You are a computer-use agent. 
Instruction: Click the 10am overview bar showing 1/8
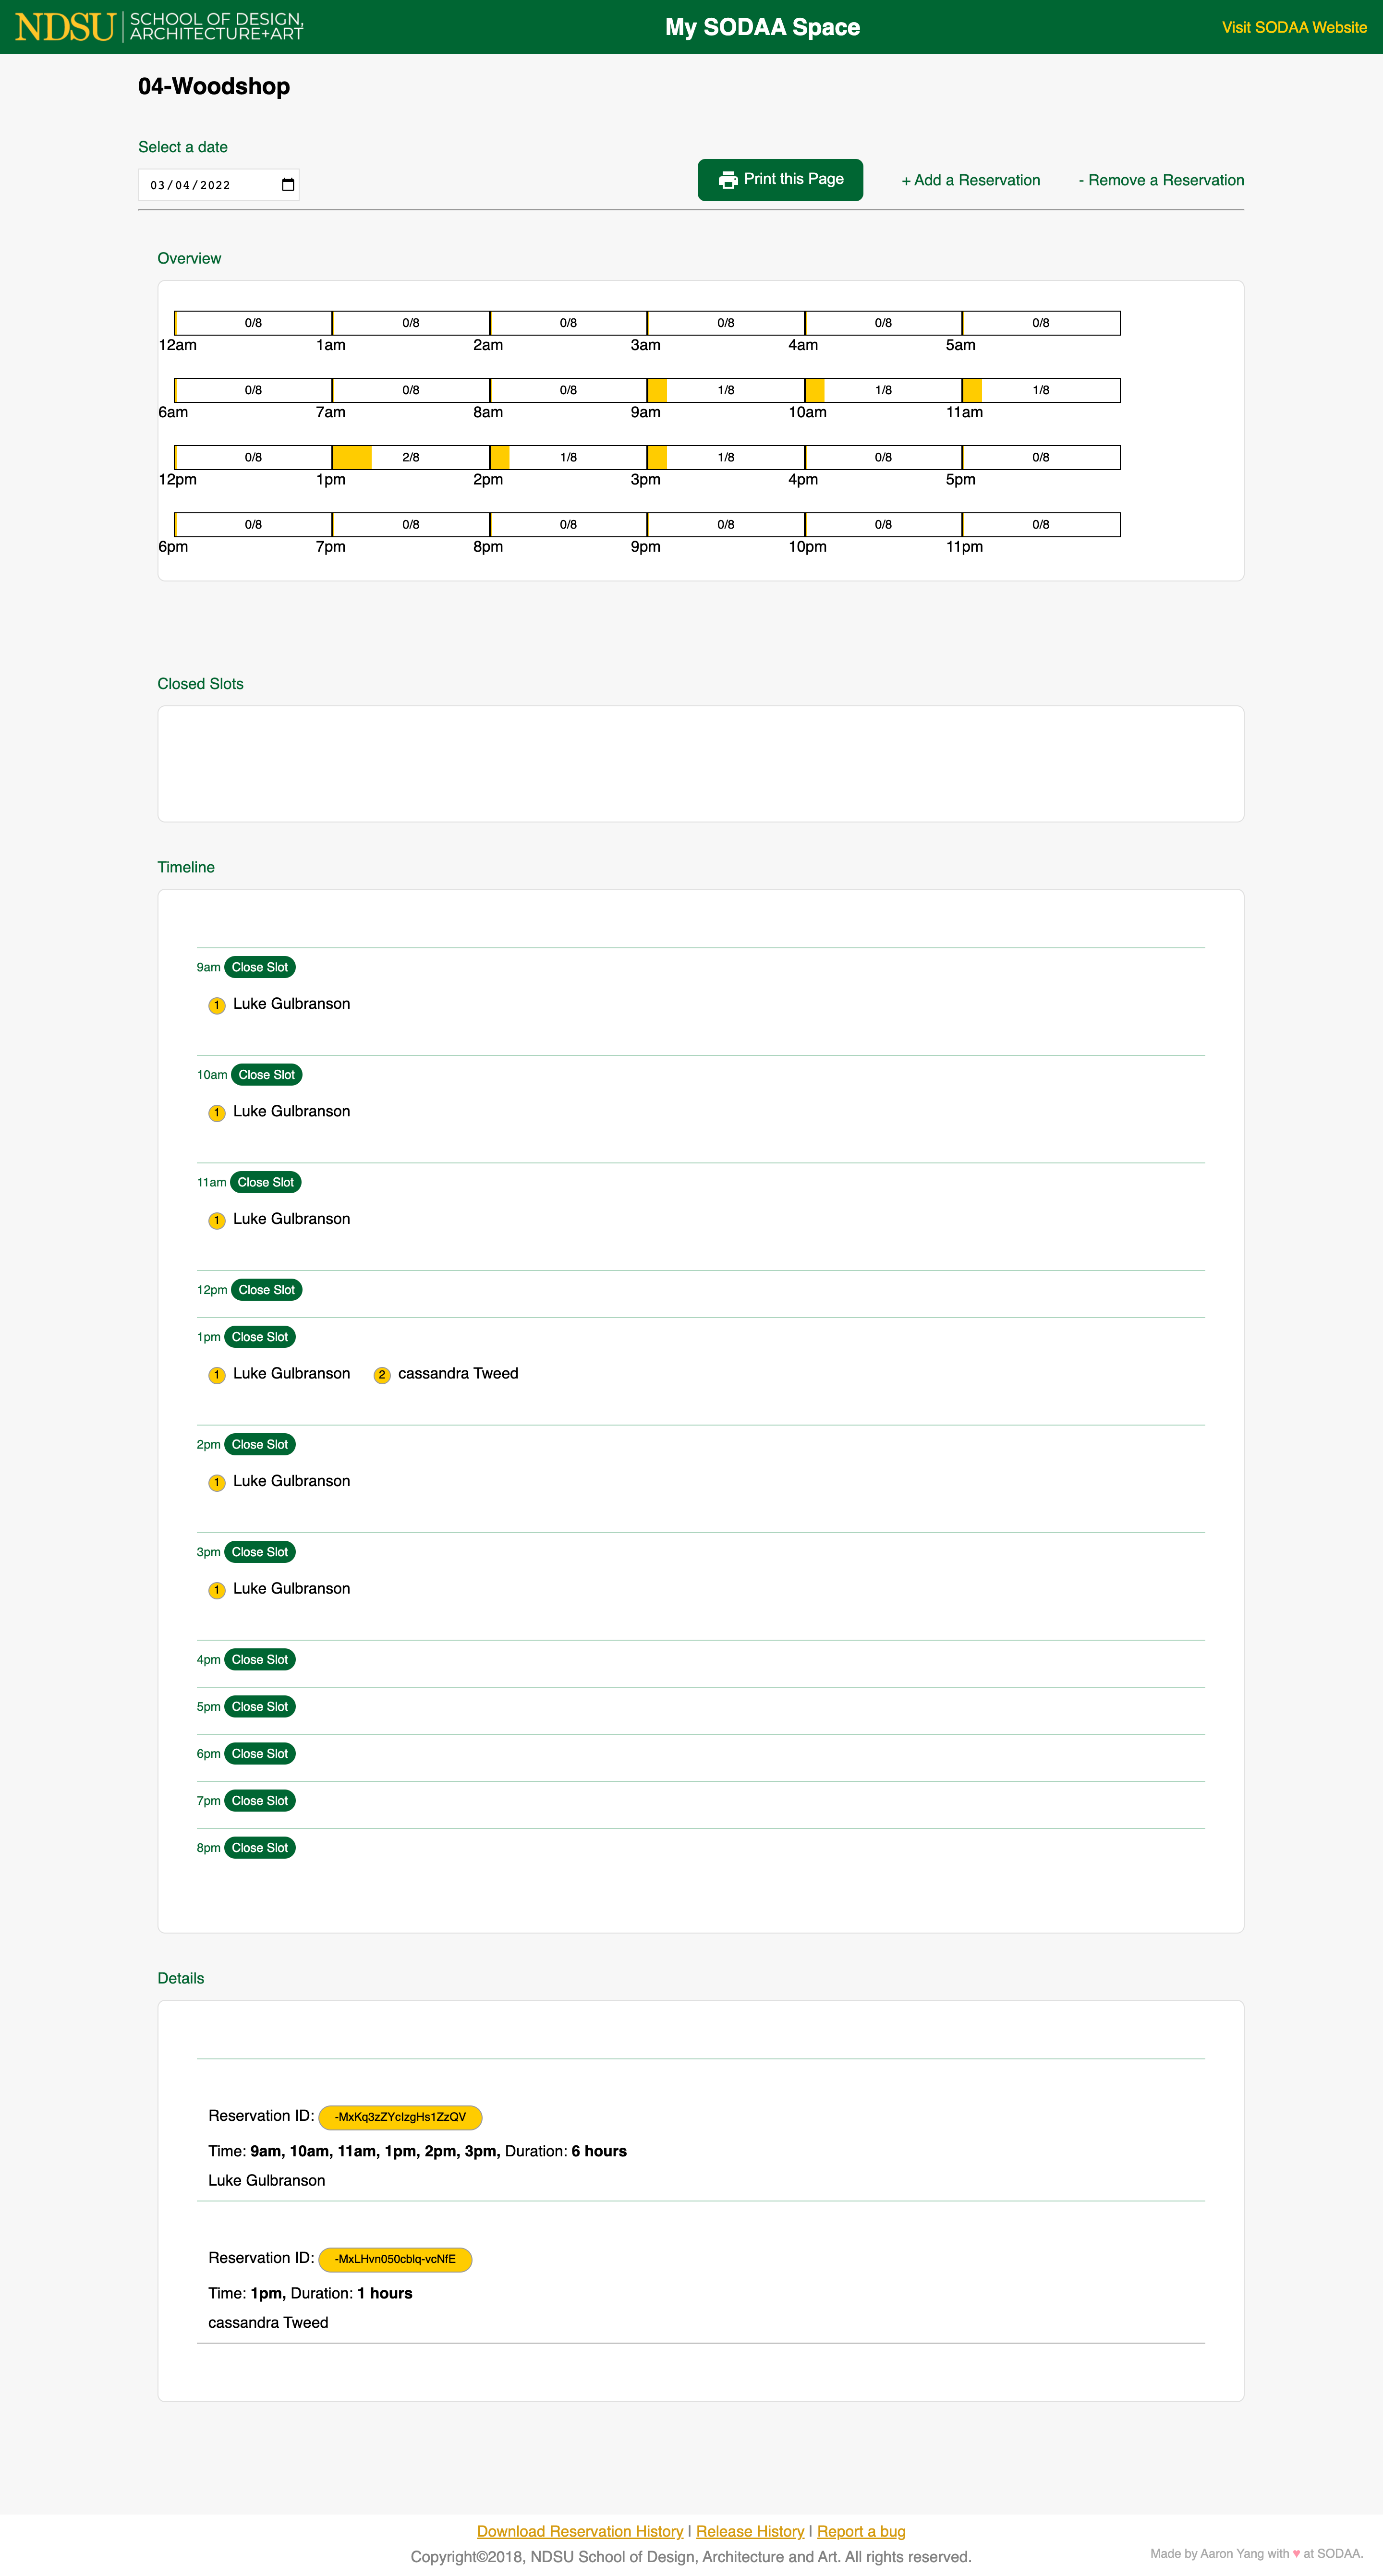pos(883,390)
